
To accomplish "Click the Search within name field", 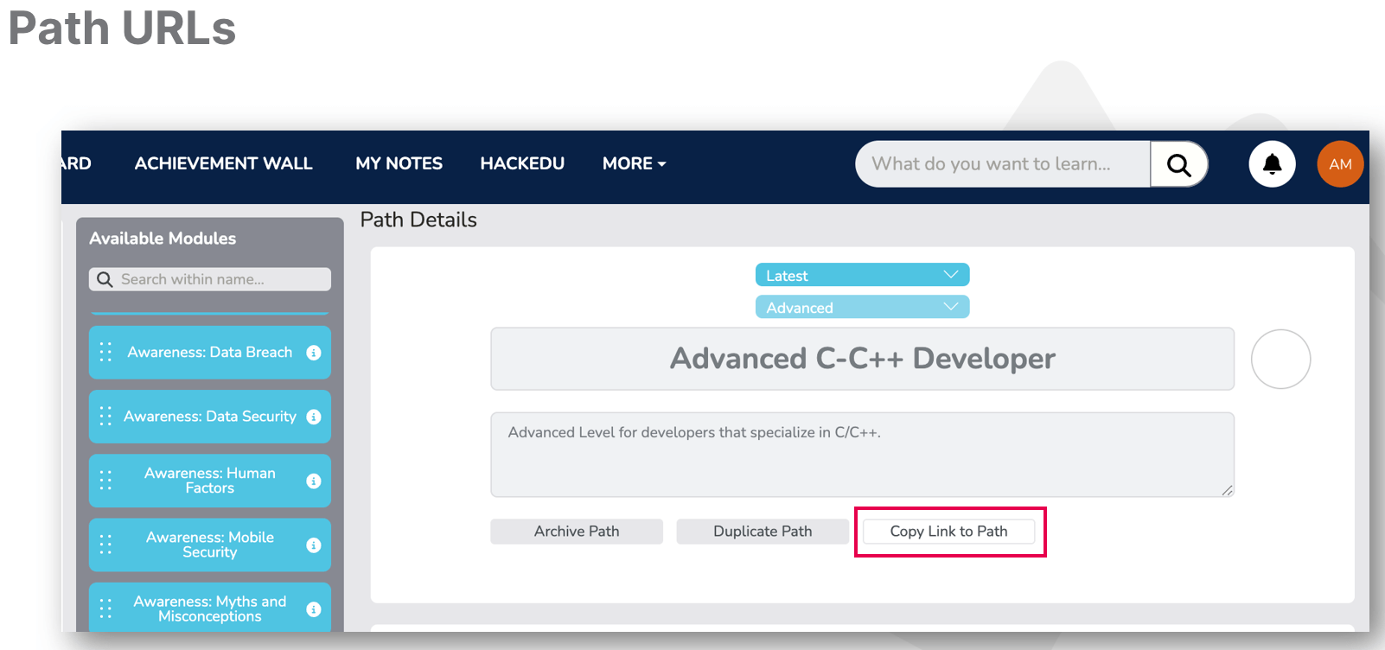I will pyautogui.click(x=220, y=279).
